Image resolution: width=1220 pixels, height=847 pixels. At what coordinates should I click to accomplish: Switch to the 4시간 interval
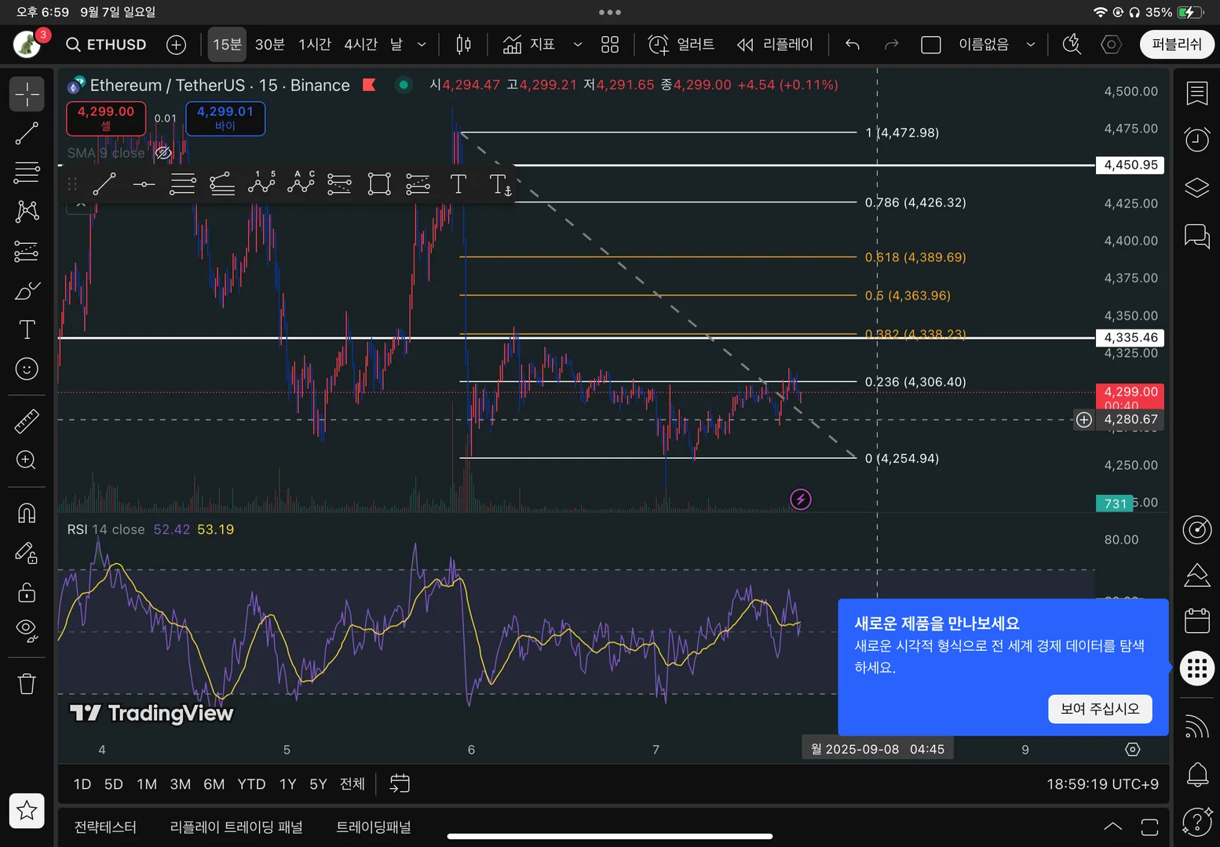click(360, 45)
